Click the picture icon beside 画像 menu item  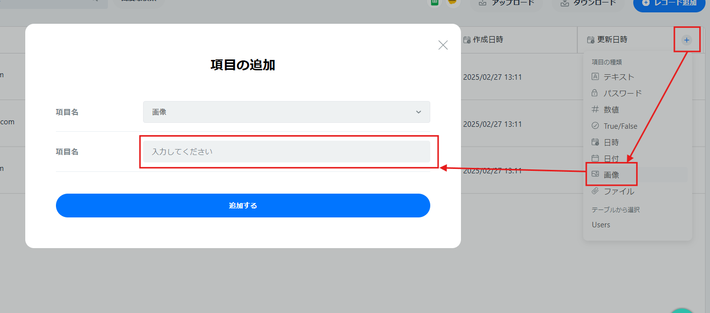(595, 174)
